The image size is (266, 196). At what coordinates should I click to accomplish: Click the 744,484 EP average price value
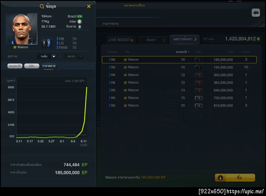(71, 165)
